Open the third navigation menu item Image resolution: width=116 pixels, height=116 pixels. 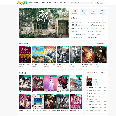pos(43,3)
